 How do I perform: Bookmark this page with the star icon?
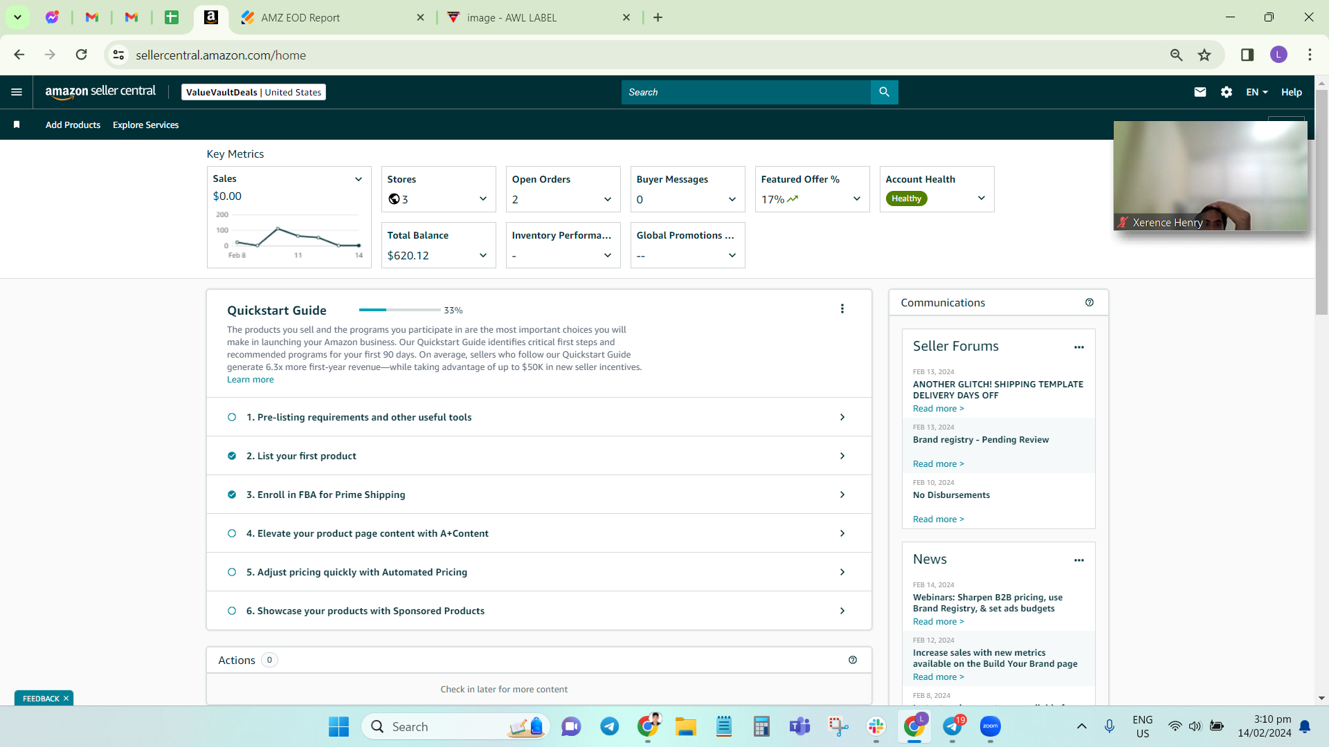click(x=1204, y=55)
